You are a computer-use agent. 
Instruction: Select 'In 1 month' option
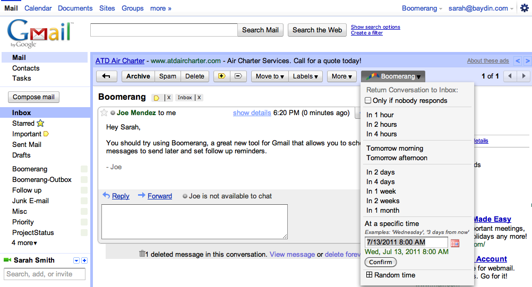pos(383,210)
